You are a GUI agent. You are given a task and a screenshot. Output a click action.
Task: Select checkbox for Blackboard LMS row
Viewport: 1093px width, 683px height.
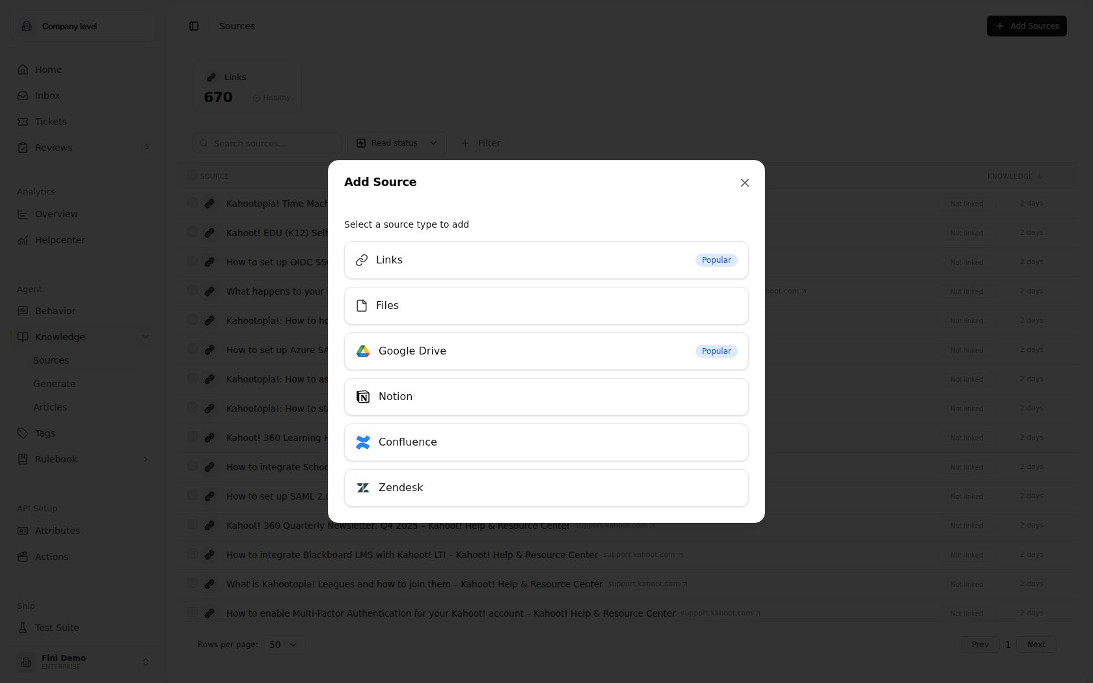pyautogui.click(x=192, y=554)
